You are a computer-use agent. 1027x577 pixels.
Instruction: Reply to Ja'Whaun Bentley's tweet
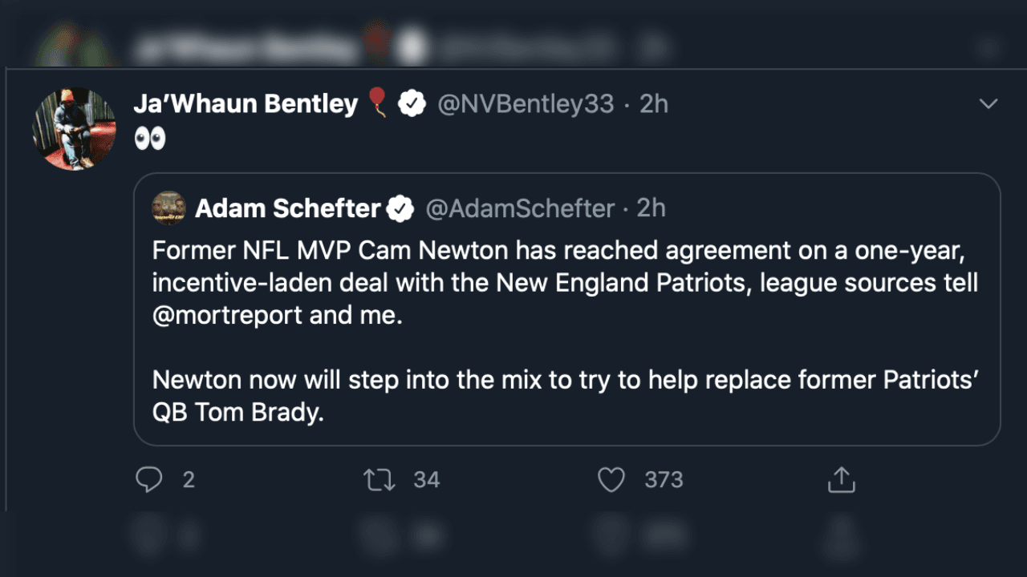point(149,479)
